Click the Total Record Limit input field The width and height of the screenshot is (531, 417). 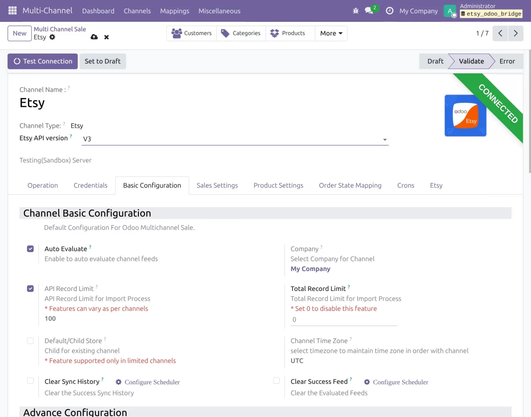click(x=344, y=320)
